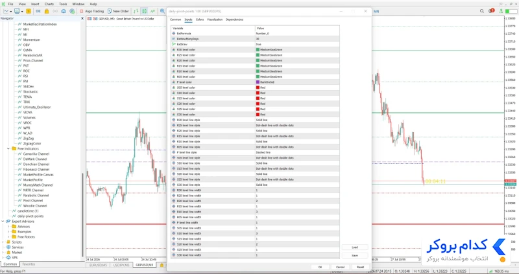The image size is (519, 274).
Task: Open the View menu
Action: pyautogui.click(x=22, y=4)
